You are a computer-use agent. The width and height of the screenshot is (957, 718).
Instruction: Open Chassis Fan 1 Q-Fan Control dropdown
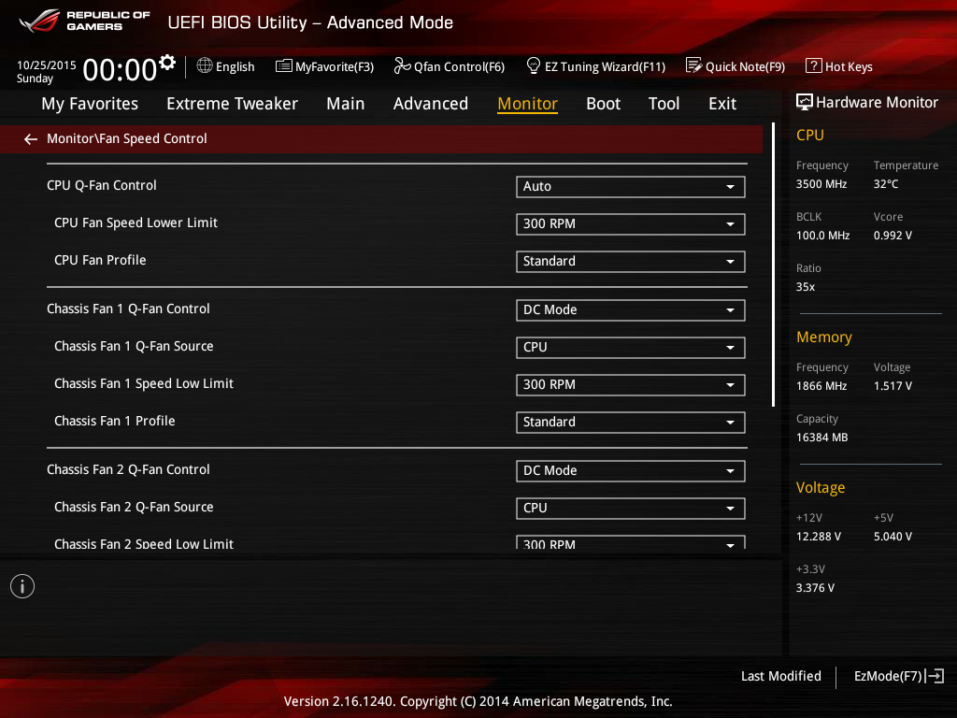631,310
